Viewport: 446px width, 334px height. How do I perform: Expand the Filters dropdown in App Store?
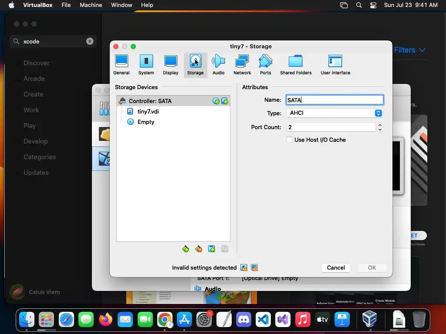coord(410,50)
